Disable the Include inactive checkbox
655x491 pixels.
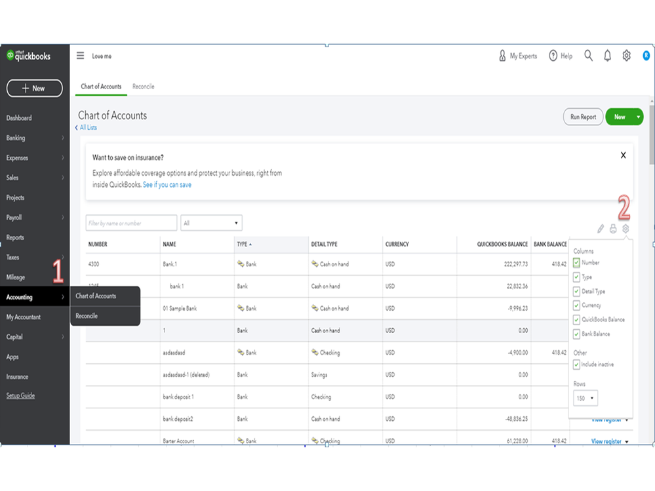577,364
